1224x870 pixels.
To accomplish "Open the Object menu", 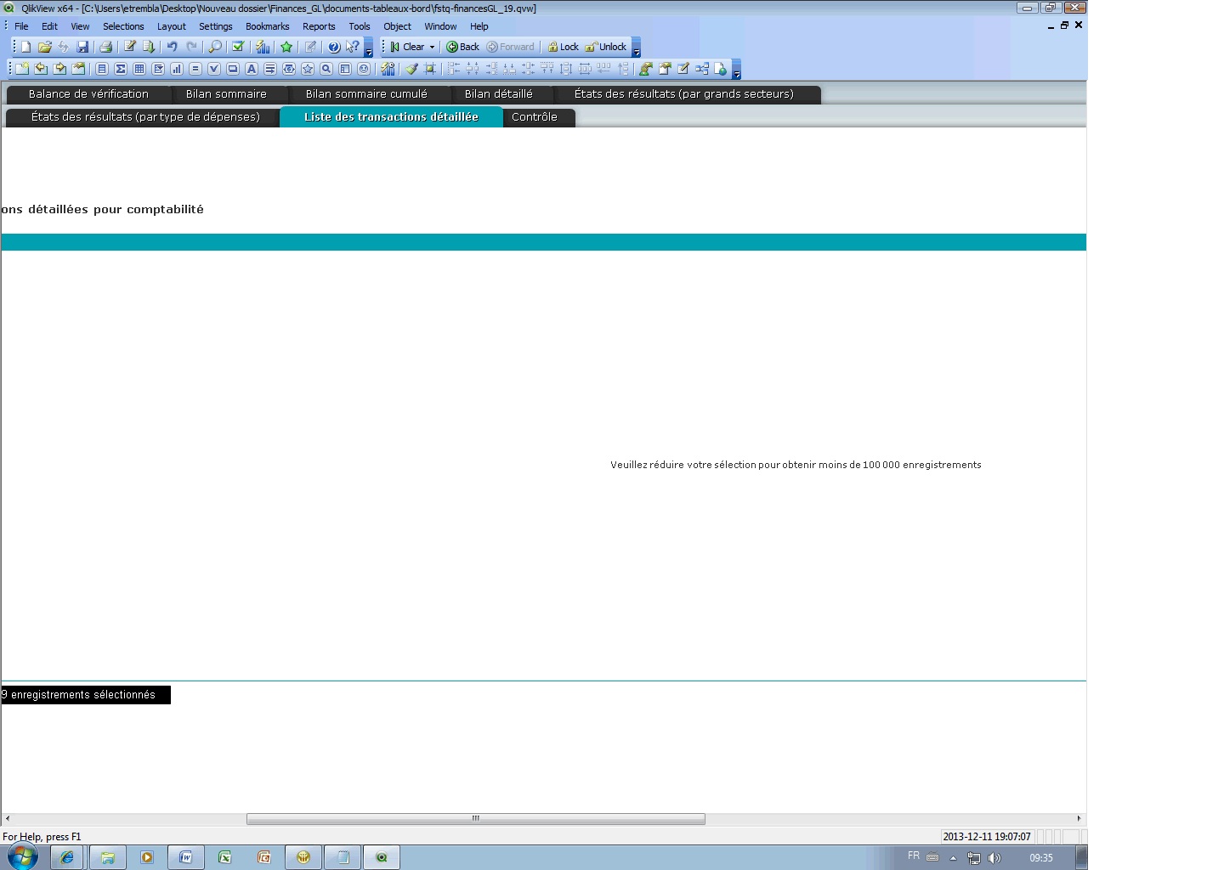I will [397, 26].
